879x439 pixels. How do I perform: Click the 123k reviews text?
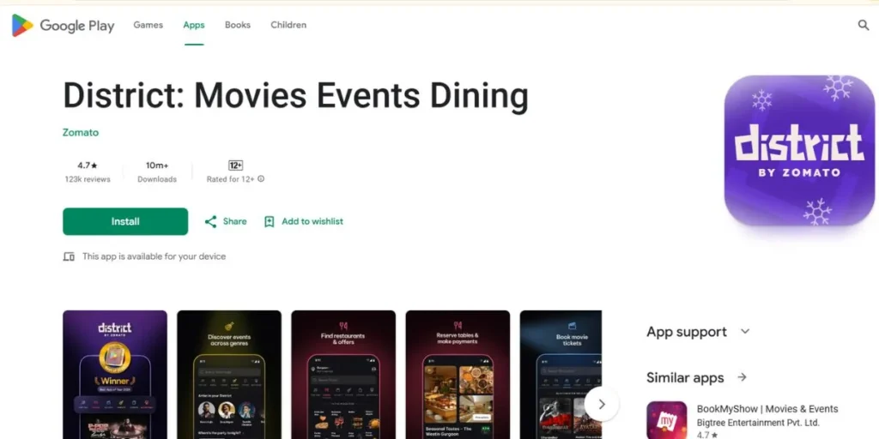click(x=88, y=179)
